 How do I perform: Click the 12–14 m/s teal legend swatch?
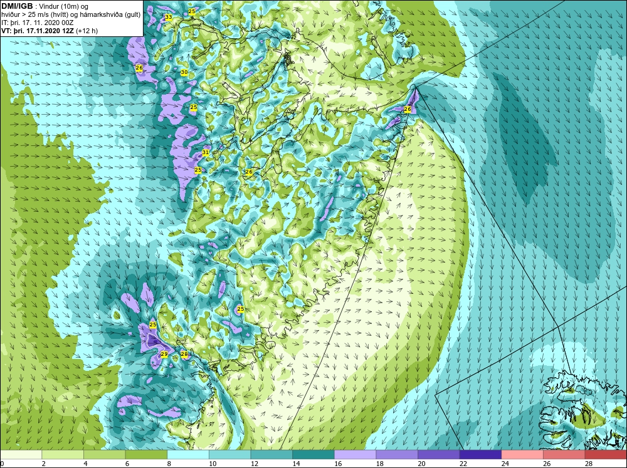click(271, 455)
